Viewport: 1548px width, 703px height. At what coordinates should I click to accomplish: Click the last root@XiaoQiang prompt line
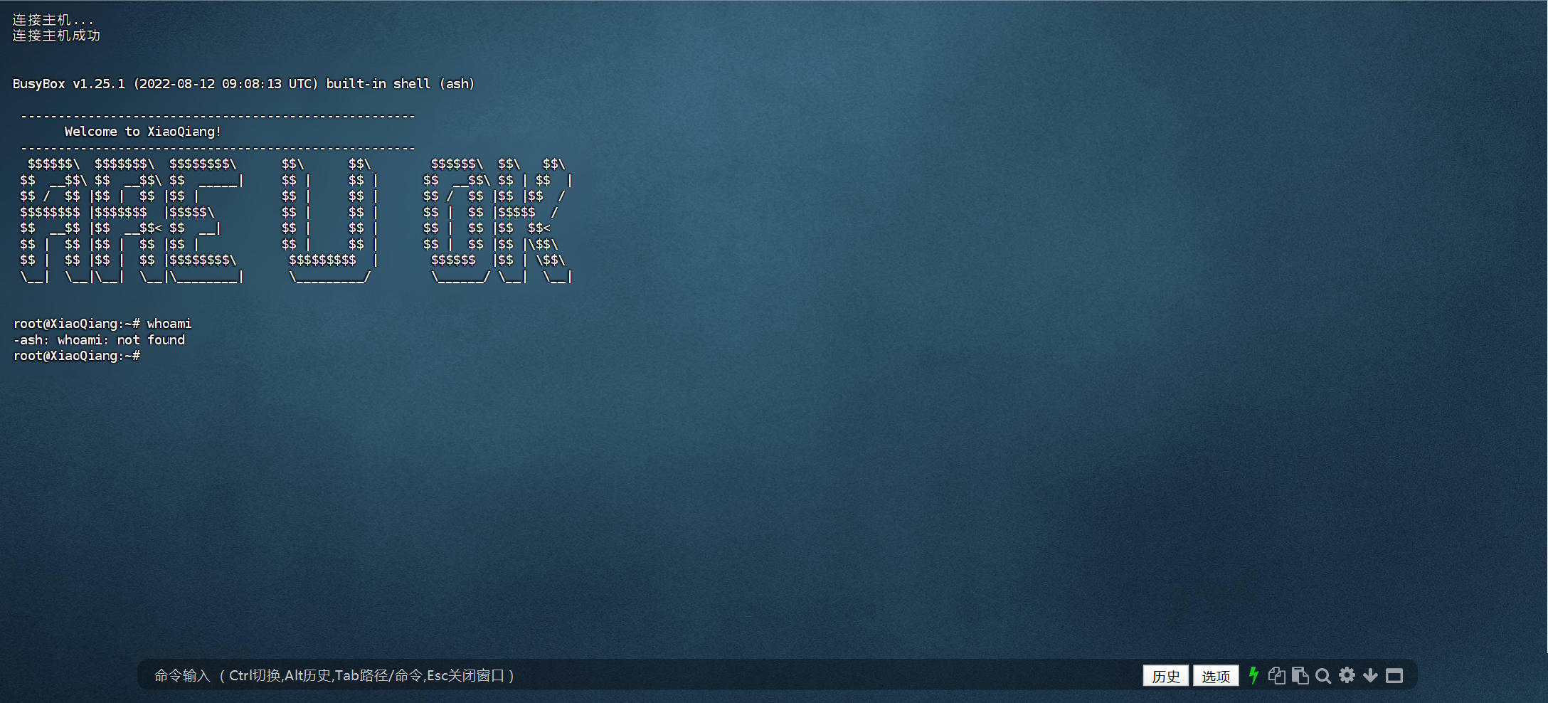coord(77,356)
